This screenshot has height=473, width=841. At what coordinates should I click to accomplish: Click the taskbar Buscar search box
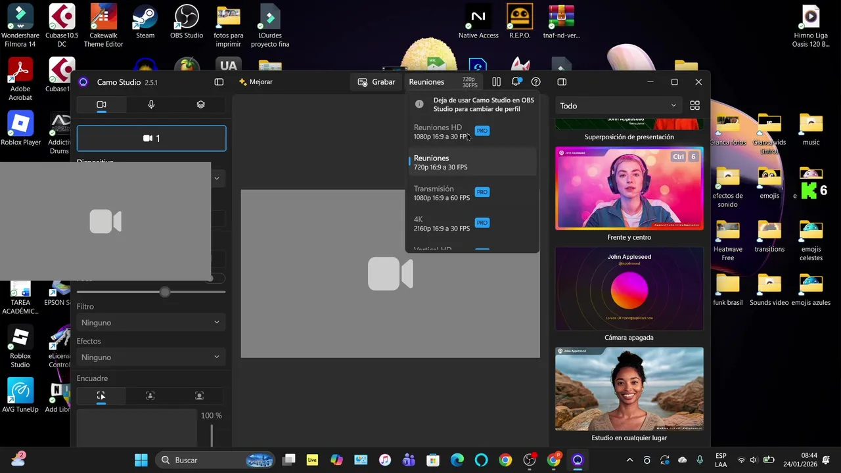click(x=217, y=460)
